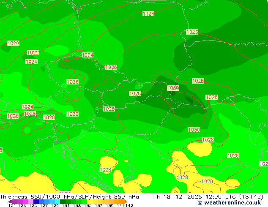Select the map title text starting with Thickness
This screenshot has height=207, width=268.
point(69,197)
